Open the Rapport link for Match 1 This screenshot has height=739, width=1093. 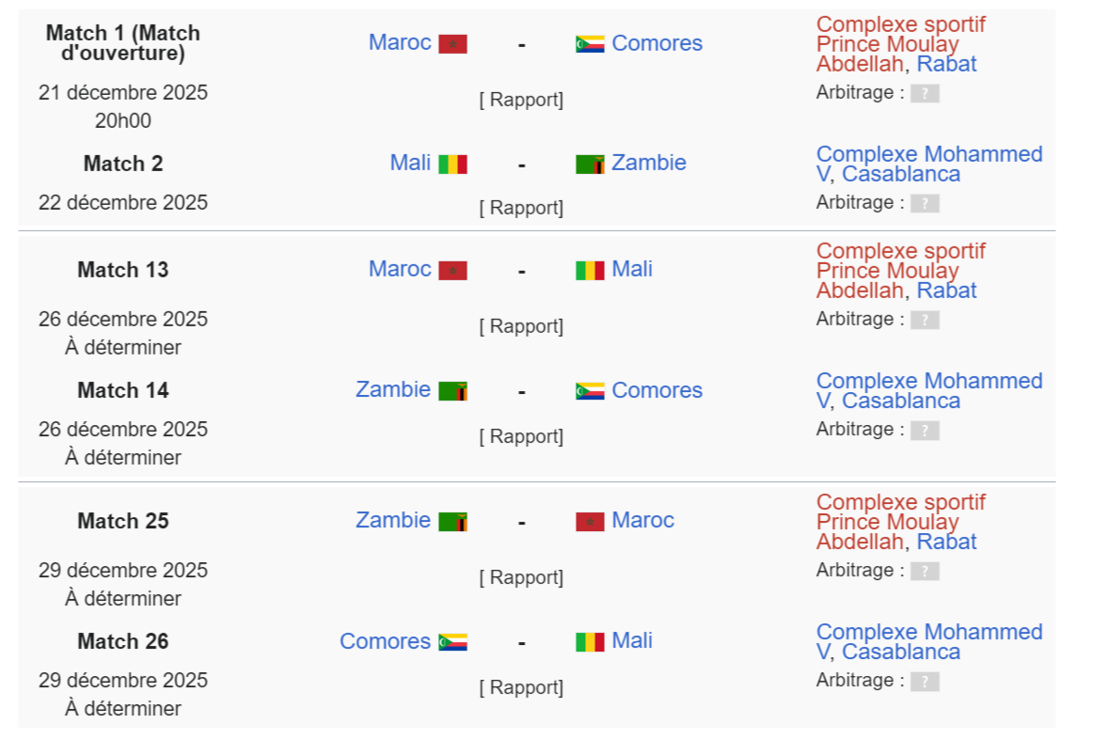click(521, 100)
